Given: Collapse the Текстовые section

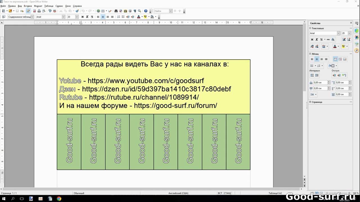Looking at the screenshot, I should (x=310, y=28).
